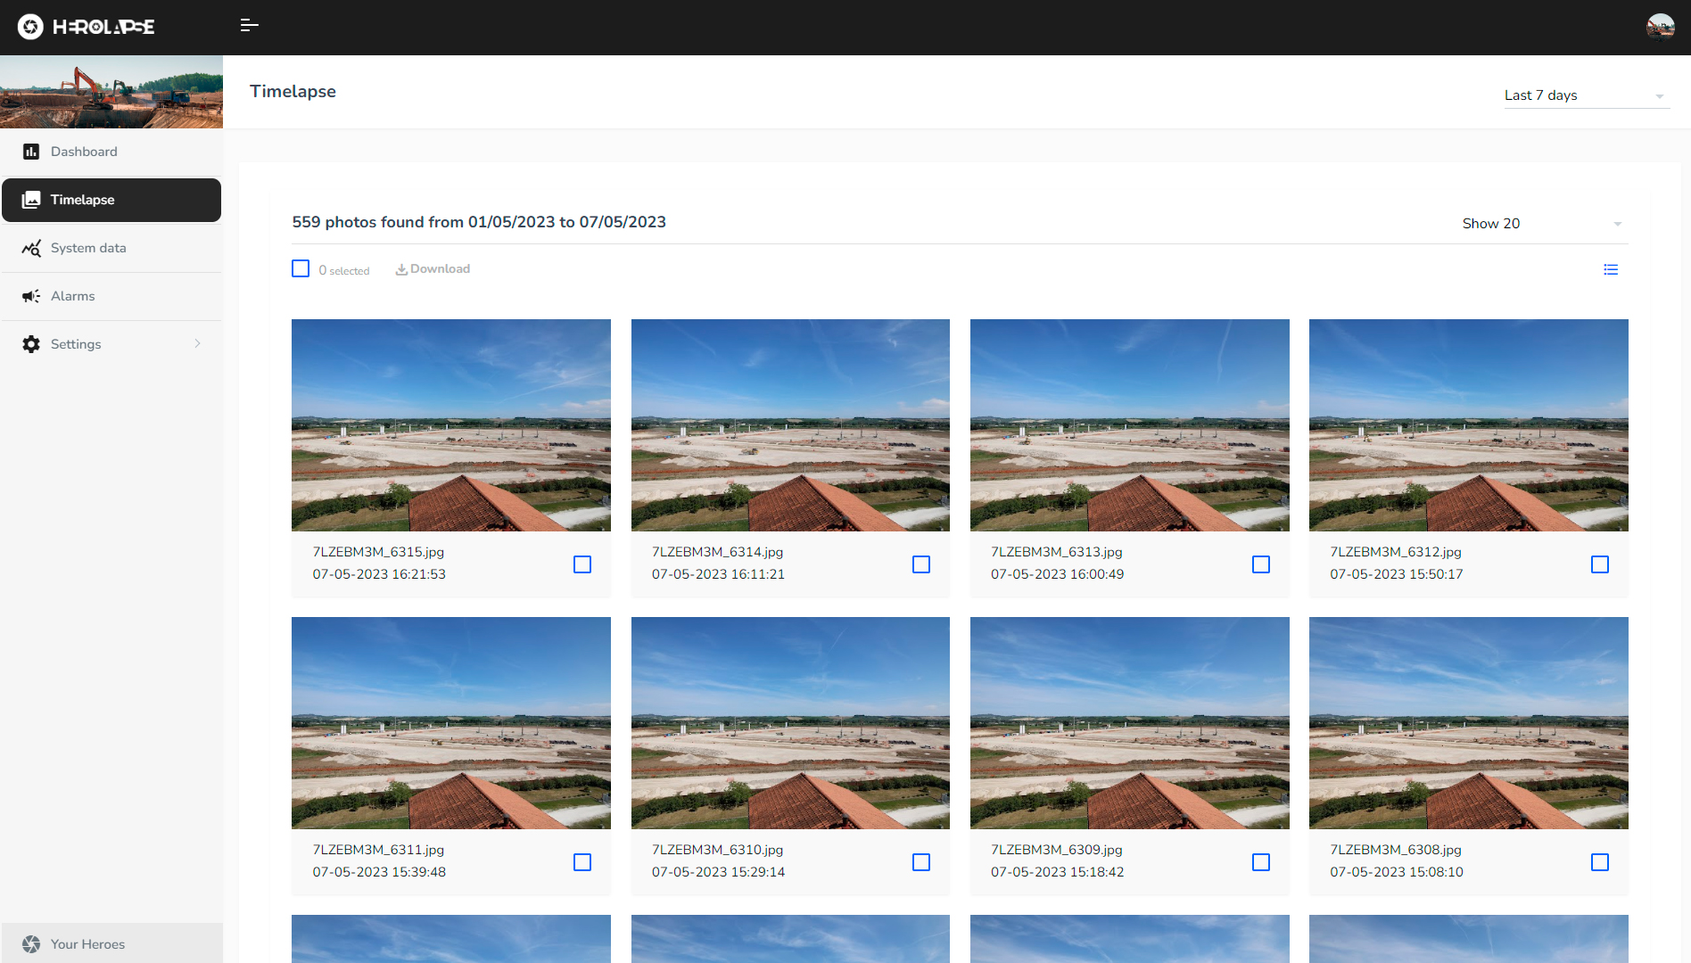Collapse the sidebar with the menu toggle icon
Viewport: 1691px width, 963px height.
(250, 26)
